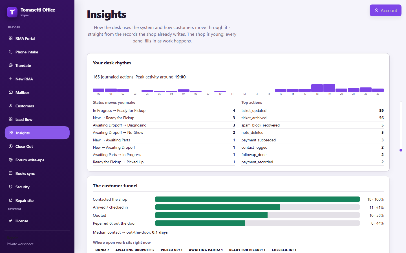Click the 'spam_block_recovered' action row
This screenshot has height=253, width=406.
point(312,125)
